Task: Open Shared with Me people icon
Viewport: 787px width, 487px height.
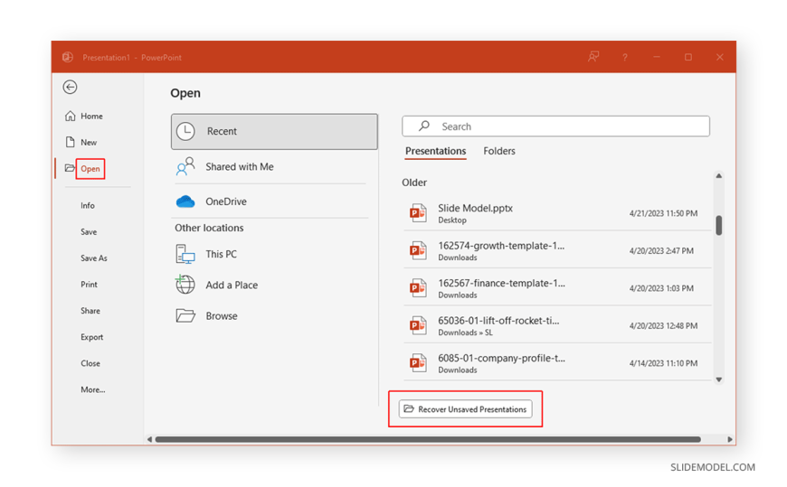Action: pos(185,167)
